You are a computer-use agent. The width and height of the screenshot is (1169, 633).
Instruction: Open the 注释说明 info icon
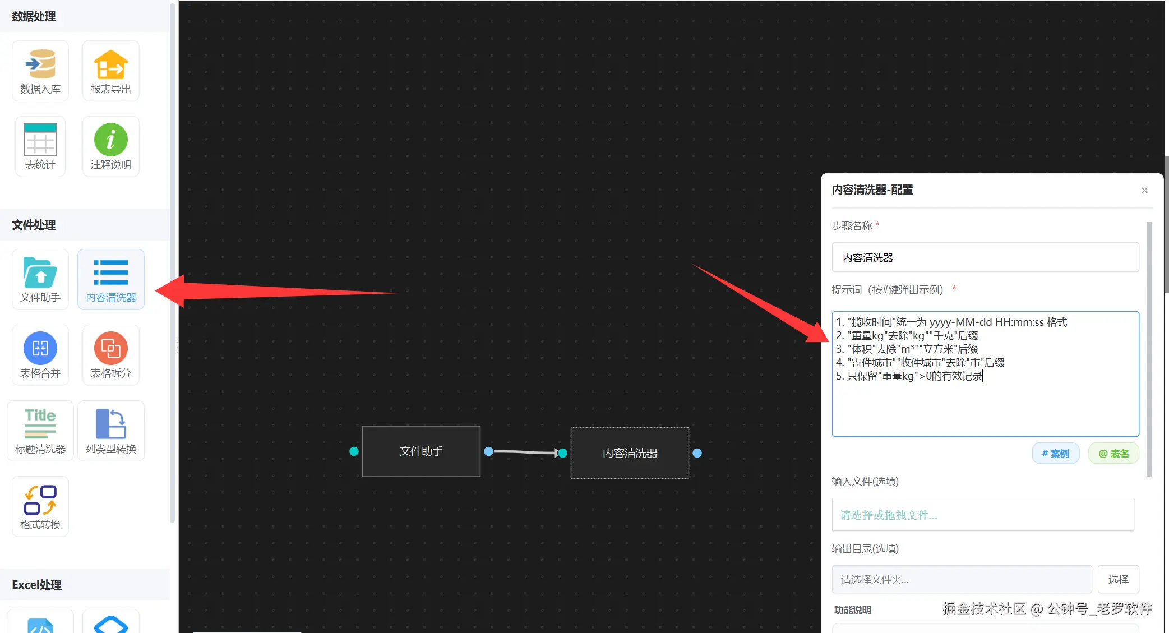click(111, 146)
